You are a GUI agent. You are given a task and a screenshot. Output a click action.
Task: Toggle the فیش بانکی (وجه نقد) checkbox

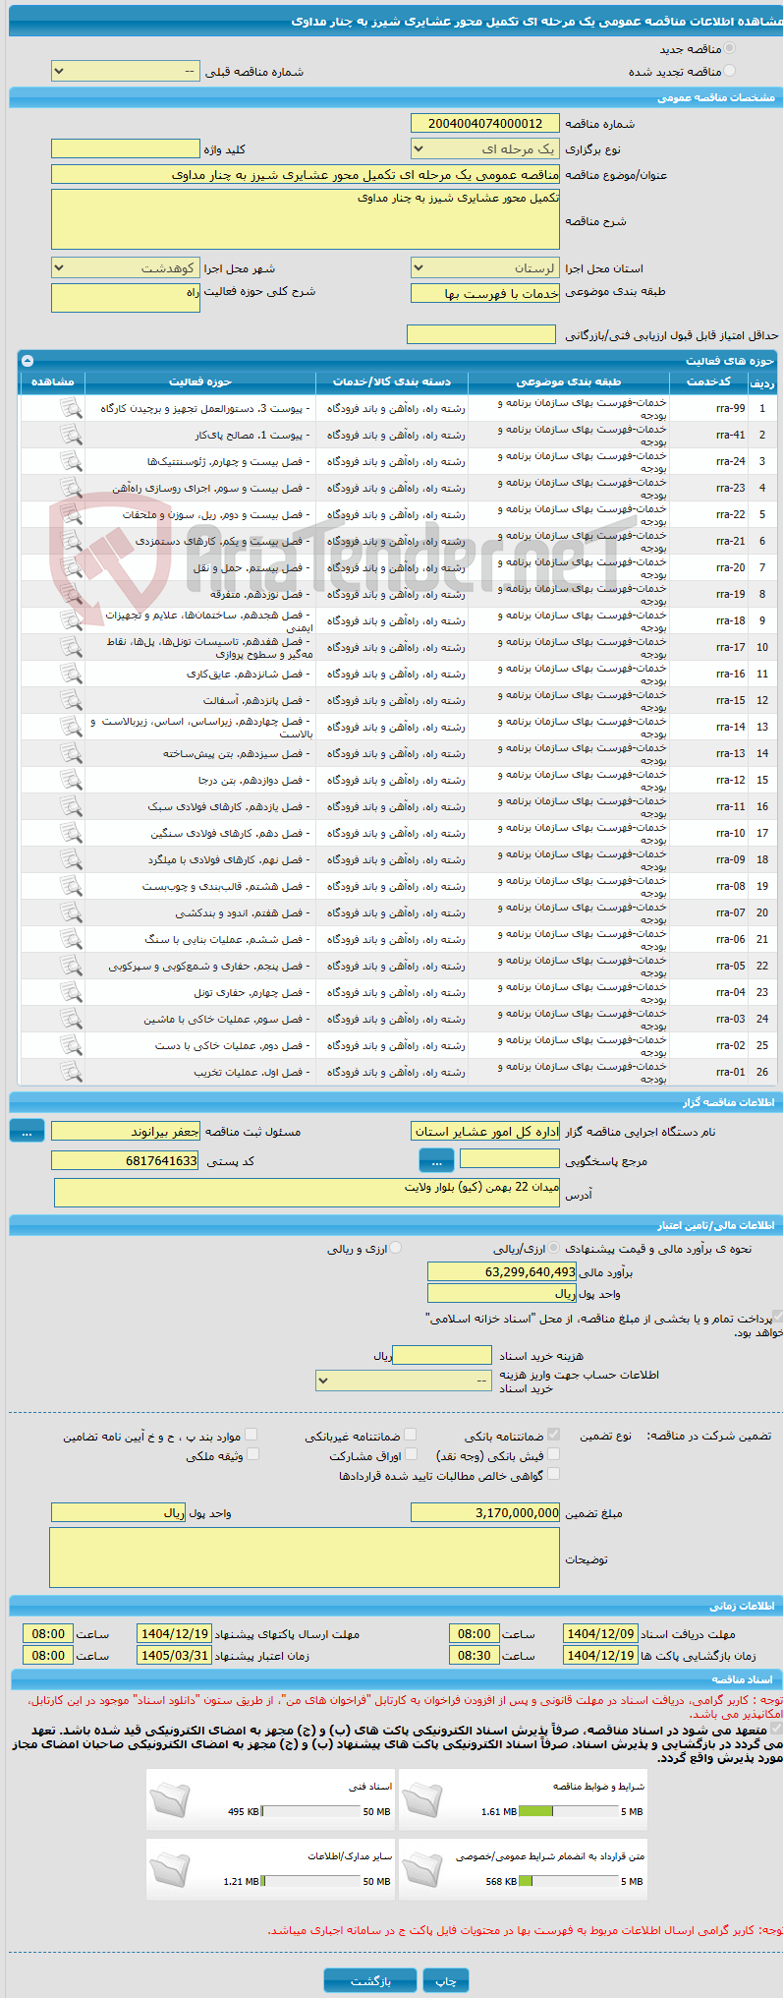[x=553, y=1454]
